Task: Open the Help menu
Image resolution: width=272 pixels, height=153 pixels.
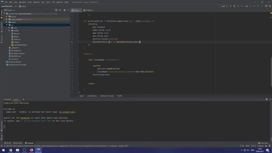Action: pos(66,2)
